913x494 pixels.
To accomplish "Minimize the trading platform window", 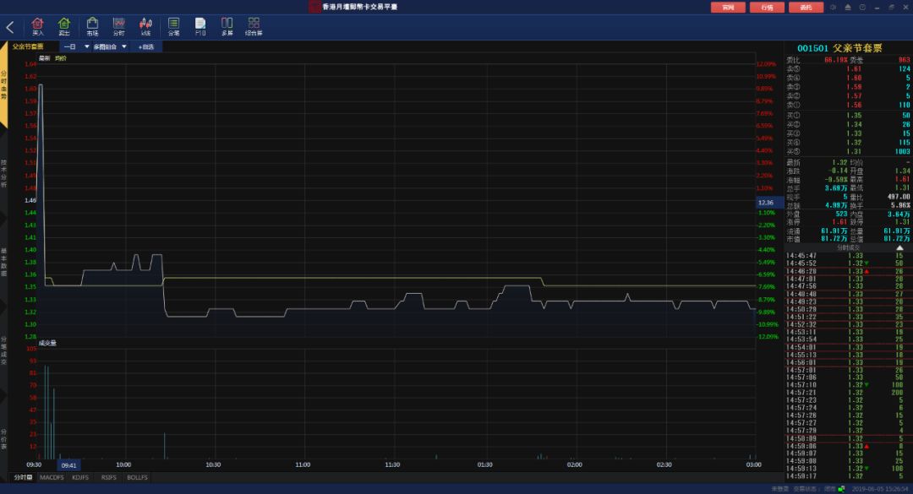I will click(x=877, y=7).
